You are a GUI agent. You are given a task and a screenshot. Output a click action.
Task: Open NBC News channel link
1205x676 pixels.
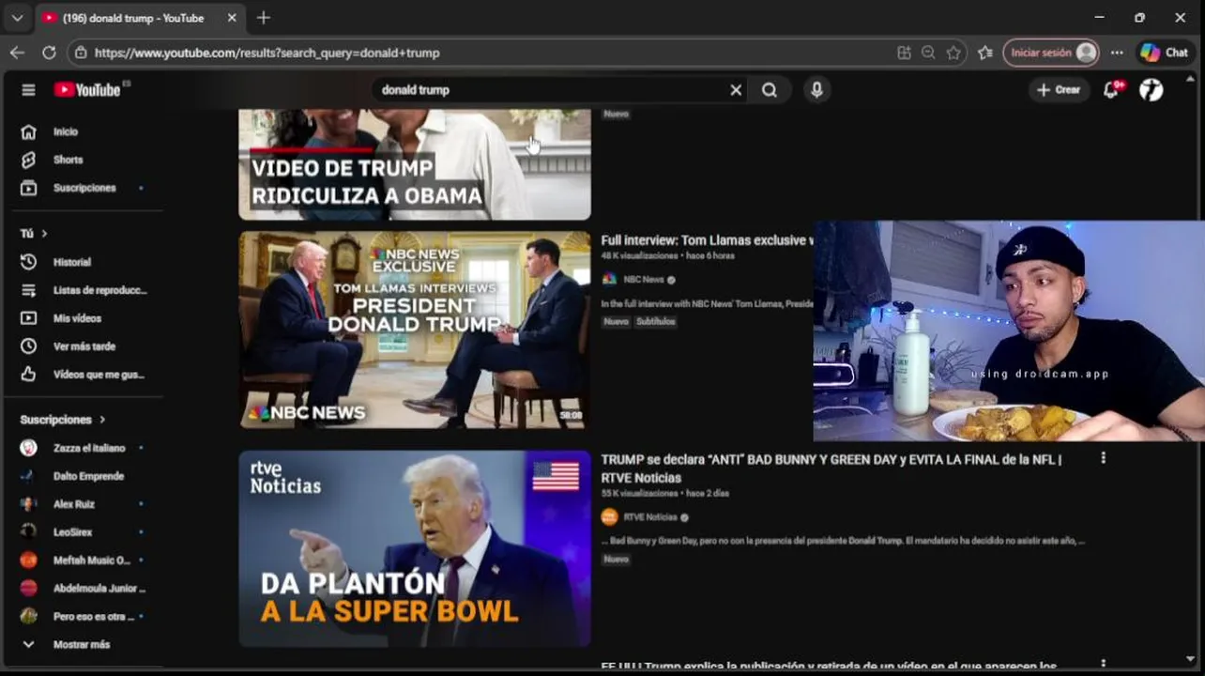[644, 280]
